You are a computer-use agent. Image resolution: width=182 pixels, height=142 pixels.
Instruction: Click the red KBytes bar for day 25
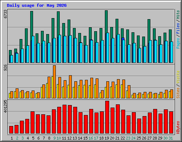(139, 126)
